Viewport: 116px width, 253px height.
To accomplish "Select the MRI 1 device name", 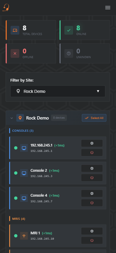I will coord(35,233).
